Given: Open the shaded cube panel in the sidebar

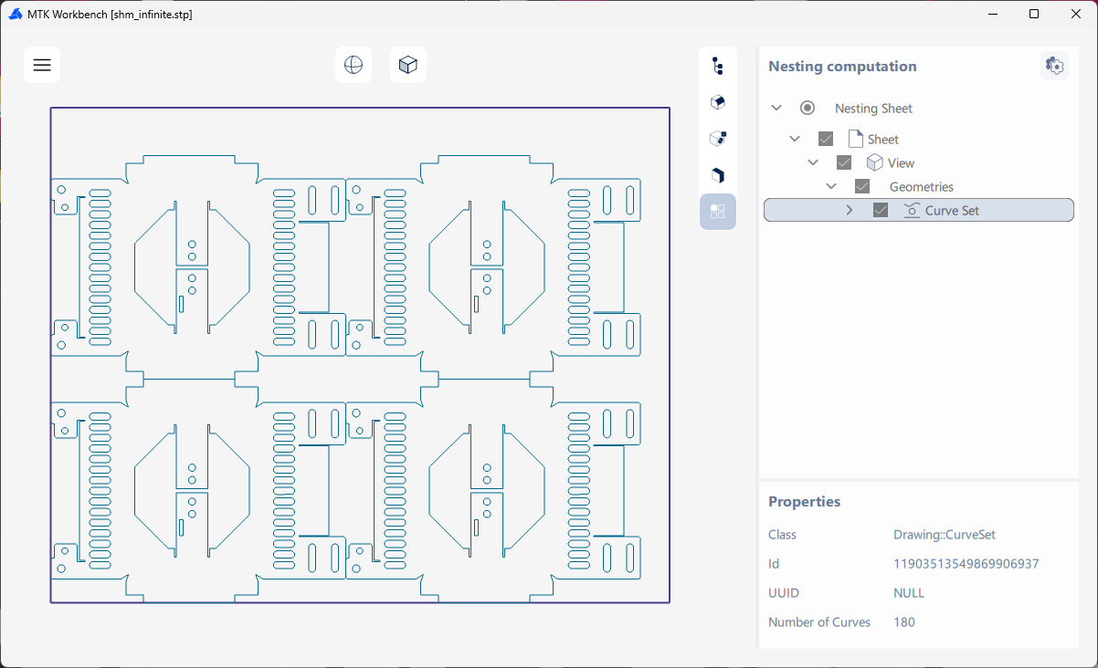Looking at the screenshot, I should click(x=718, y=102).
